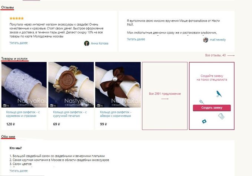Expand Анна Котова's review with Читать далее
The image size is (252, 176).
click(x=19, y=43)
